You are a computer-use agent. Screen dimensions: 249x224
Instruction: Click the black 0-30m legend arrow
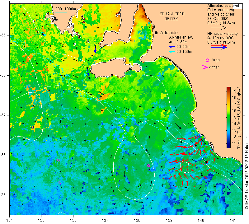(172, 42)
